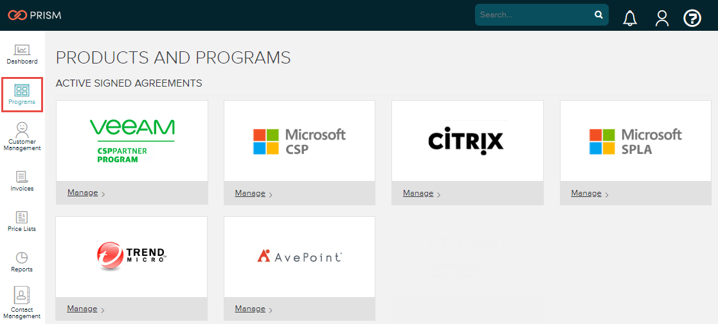Screen dimensions: 718x324
Task: Open Dashboard from the sidebar
Action: point(22,54)
